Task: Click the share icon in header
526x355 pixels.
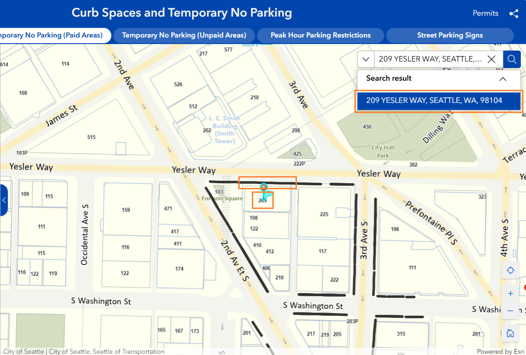Action: tap(514, 14)
